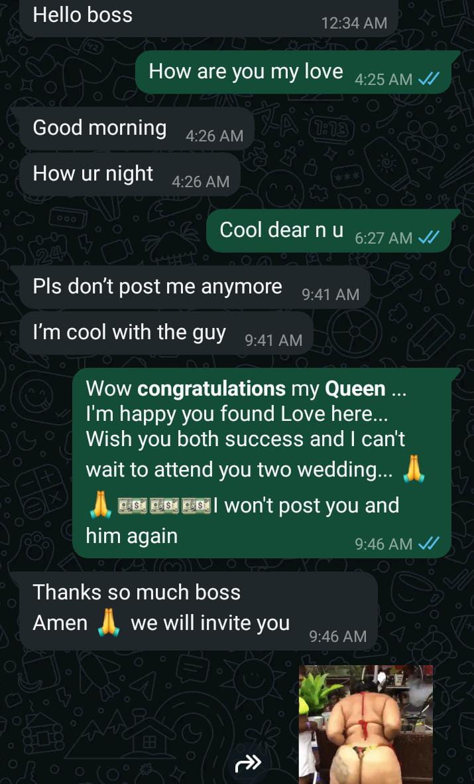Select the 'Pls don't post me anymore' message
The width and height of the screenshot is (474, 784).
pos(195,287)
